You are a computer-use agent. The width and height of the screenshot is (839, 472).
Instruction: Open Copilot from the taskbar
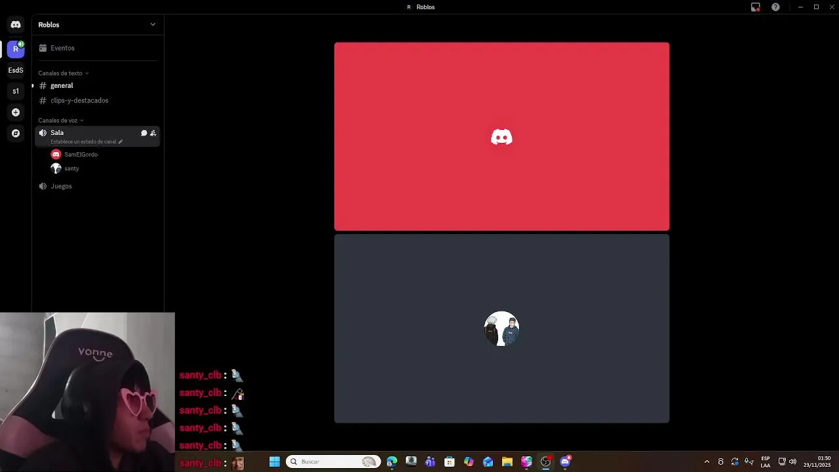pyautogui.click(x=469, y=462)
